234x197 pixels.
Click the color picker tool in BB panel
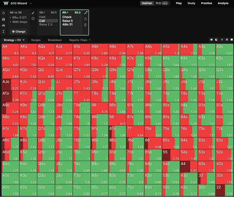[x=86, y=13]
